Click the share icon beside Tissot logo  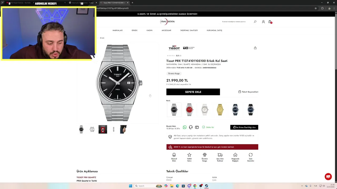pos(255,48)
